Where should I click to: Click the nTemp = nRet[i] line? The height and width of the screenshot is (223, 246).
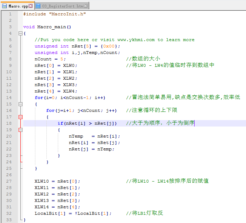click(x=94, y=136)
